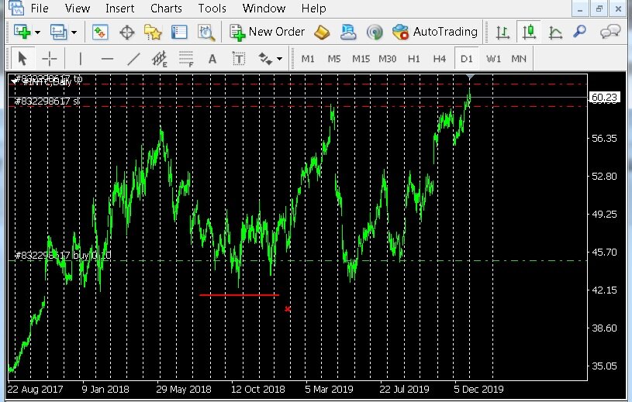The image size is (632, 402).
Task: Toggle AutoTrading on or off
Action: 434,32
